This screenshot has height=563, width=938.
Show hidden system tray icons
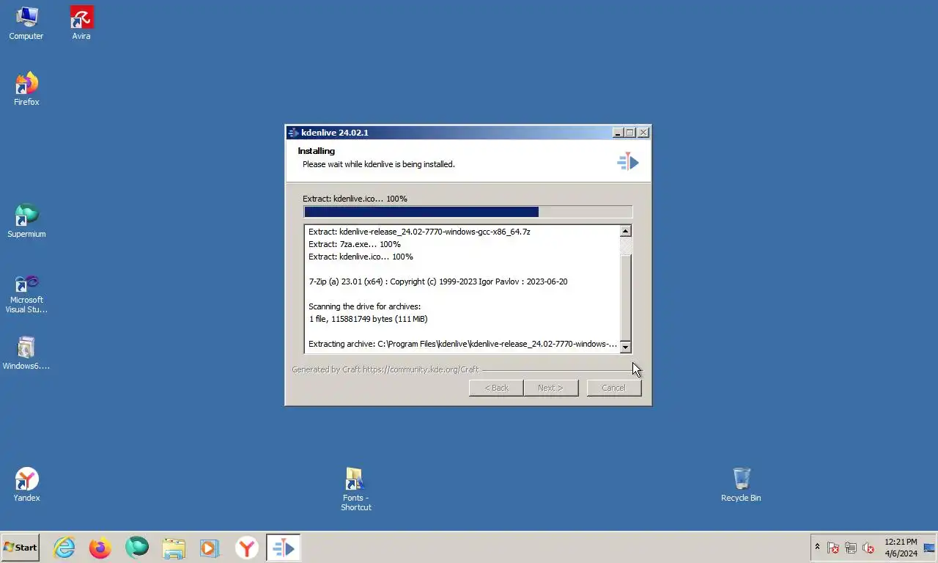tap(817, 548)
